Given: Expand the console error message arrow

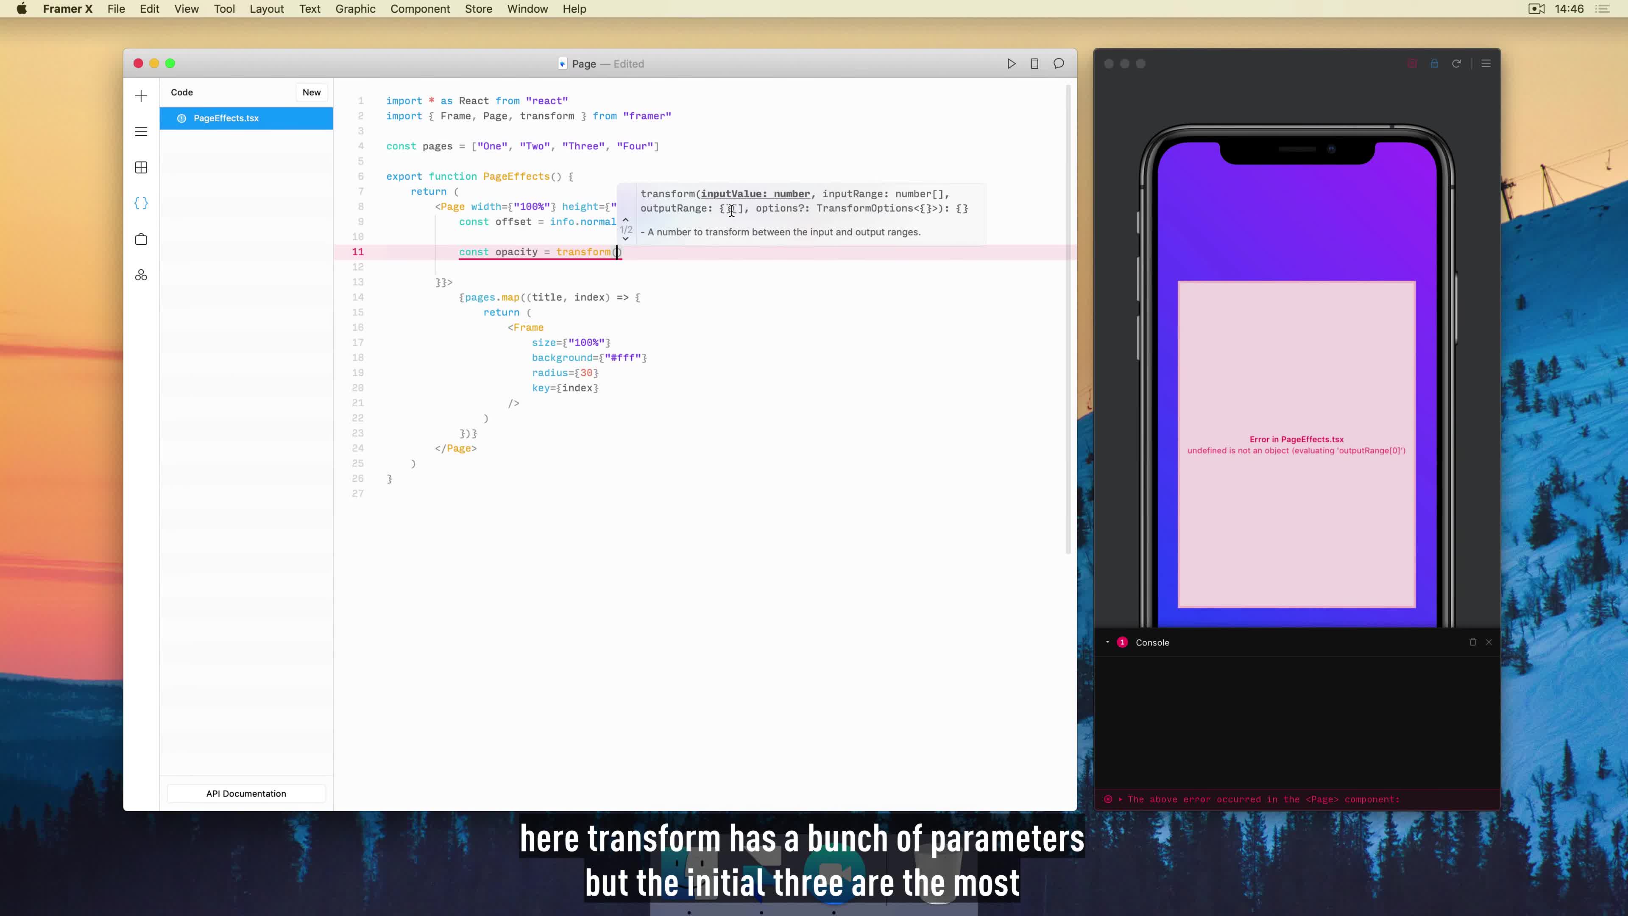Looking at the screenshot, I should coord(1121,800).
